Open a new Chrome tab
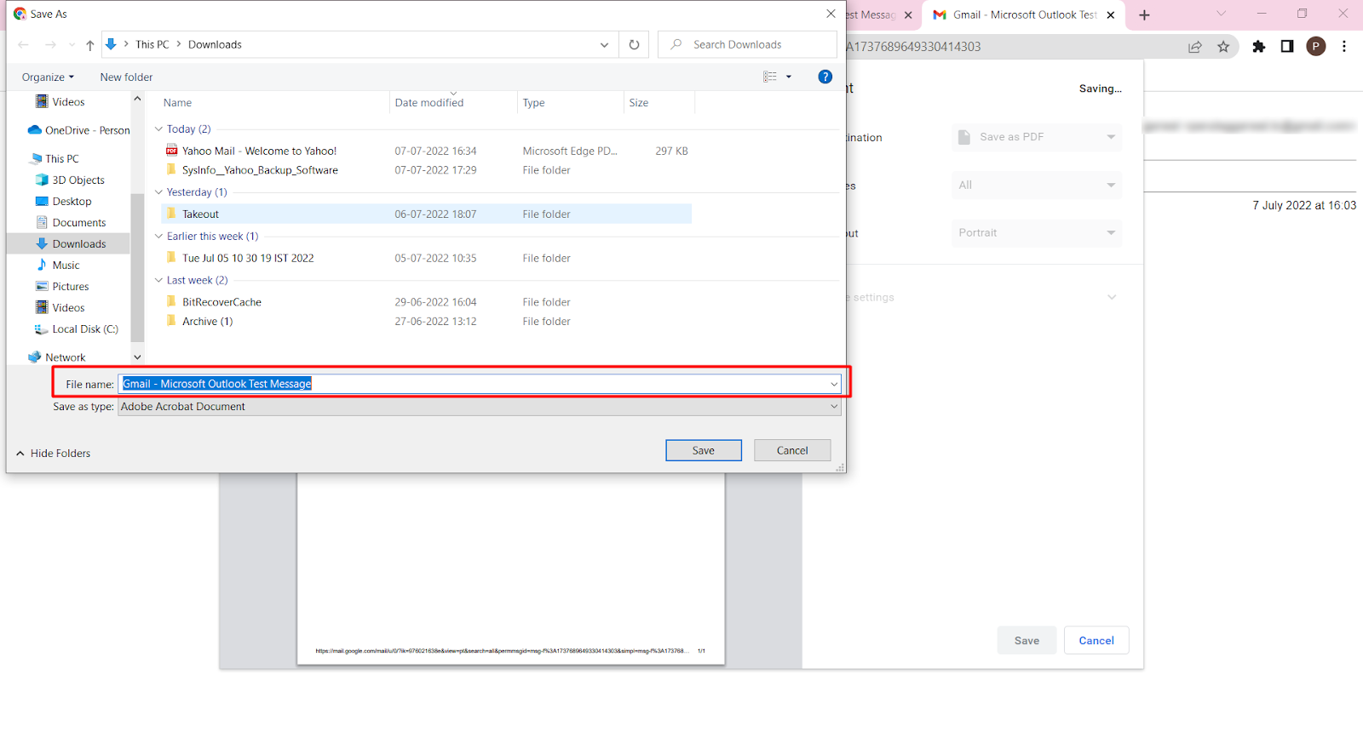The width and height of the screenshot is (1363, 731). [1144, 14]
